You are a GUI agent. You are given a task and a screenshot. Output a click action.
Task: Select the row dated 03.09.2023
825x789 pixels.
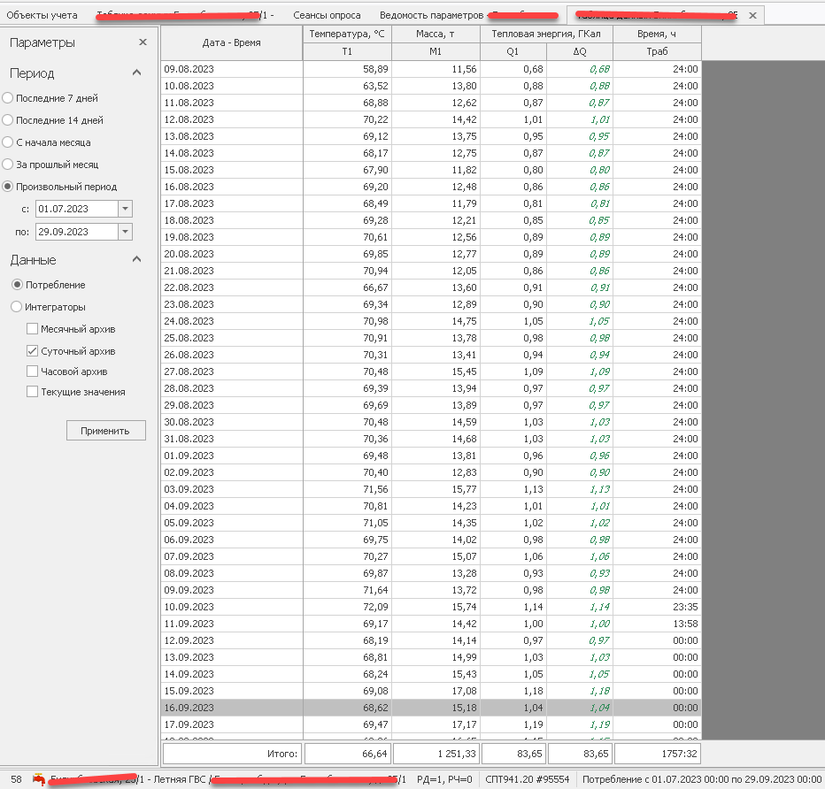[x=431, y=489]
